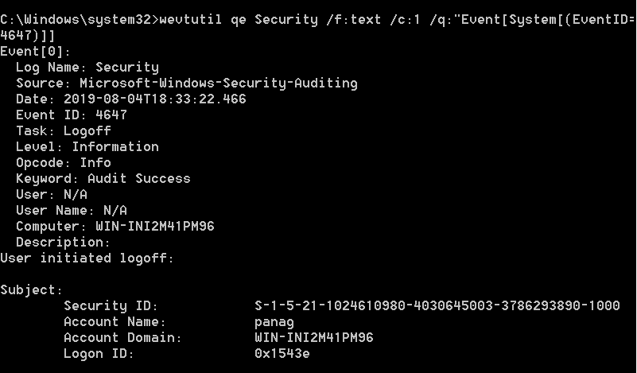Click the Keyword Audit Success line
The width and height of the screenshot is (637, 373).
coord(103,179)
